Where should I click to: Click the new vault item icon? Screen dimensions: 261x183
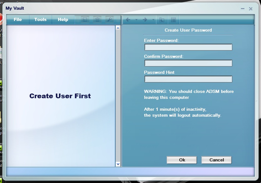pos(85,20)
